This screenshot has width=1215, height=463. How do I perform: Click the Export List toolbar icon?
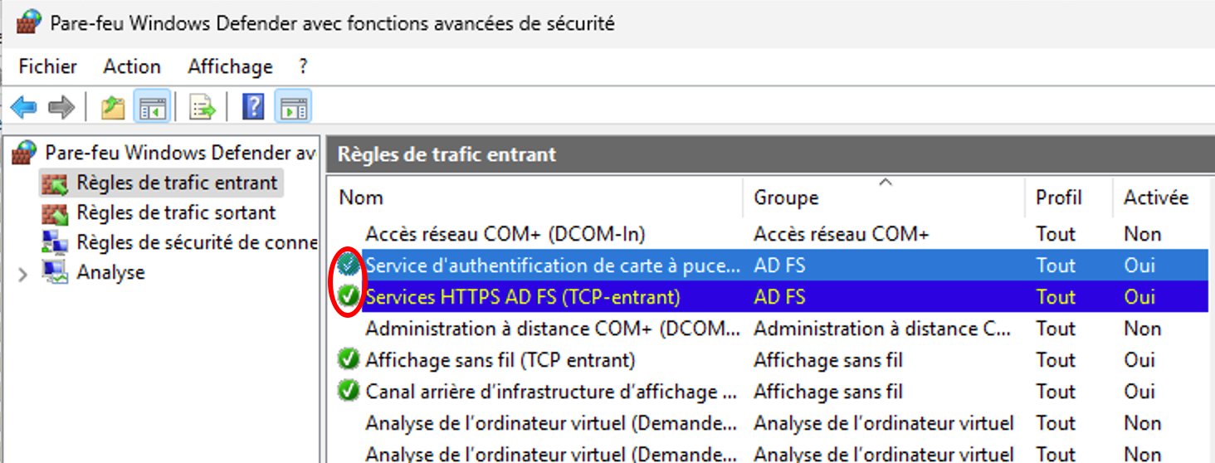pos(202,107)
